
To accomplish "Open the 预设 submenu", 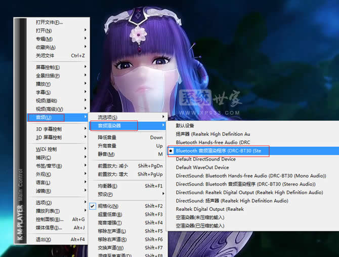I will coord(106,194).
